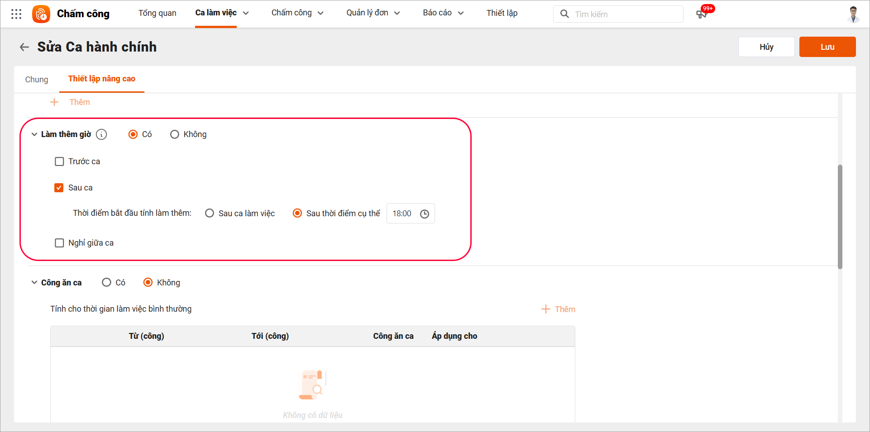The height and width of the screenshot is (432, 870).
Task: Click the search magnifier icon
Action: tap(564, 14)
